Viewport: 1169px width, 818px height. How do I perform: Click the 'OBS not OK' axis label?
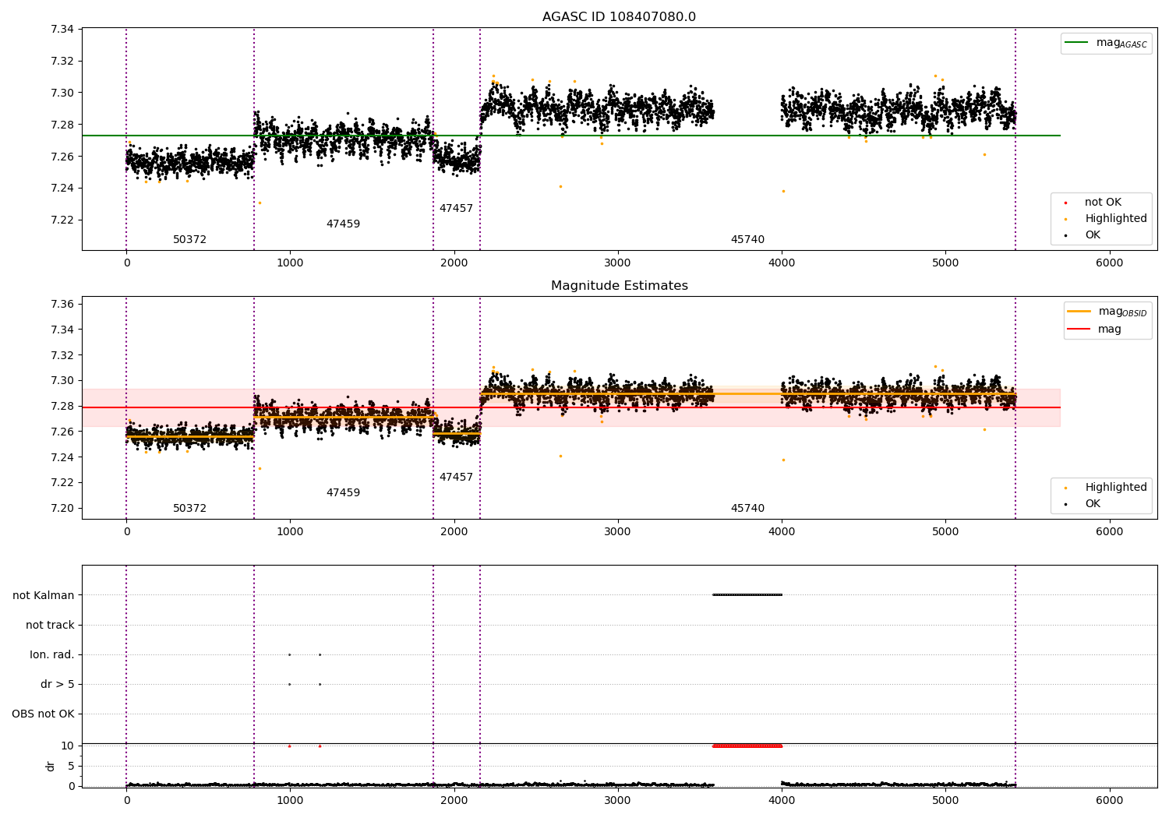(x=43, y=714)
